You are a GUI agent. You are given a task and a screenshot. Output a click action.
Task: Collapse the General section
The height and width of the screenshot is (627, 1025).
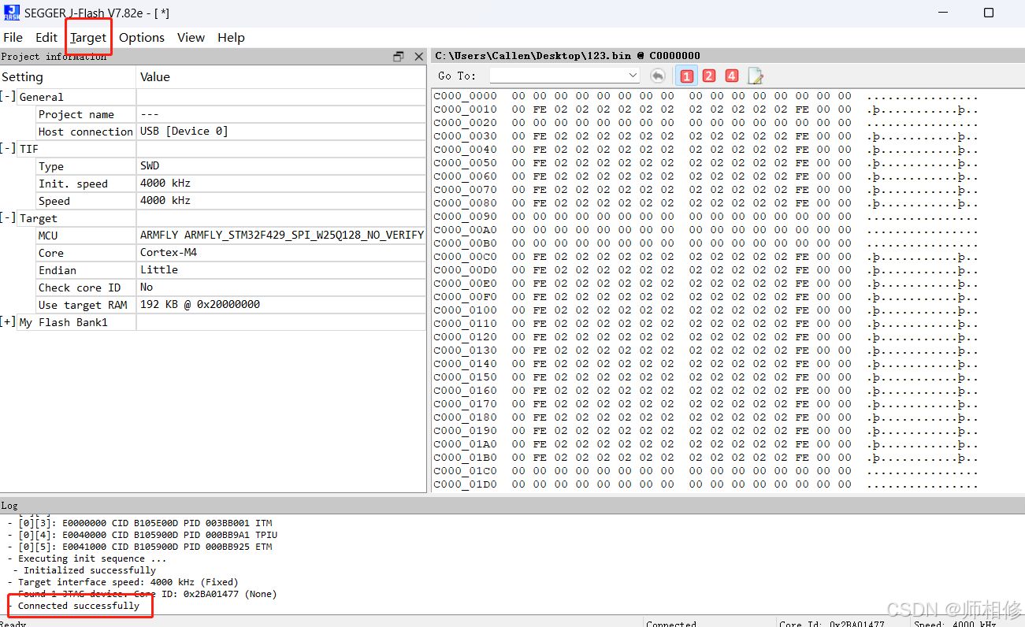[8, 97]
